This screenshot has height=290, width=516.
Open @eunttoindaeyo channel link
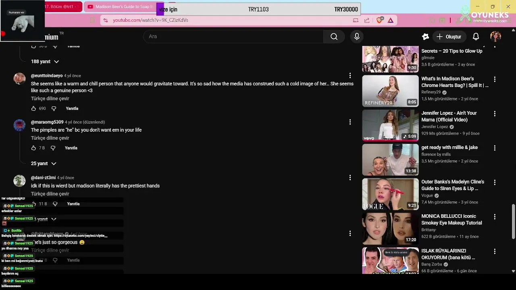(47, 76)
